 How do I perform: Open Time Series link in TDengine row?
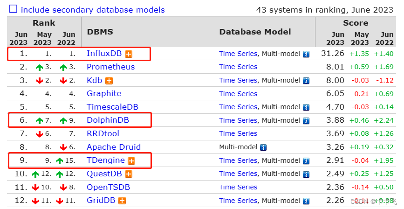[x=238, y=160]
